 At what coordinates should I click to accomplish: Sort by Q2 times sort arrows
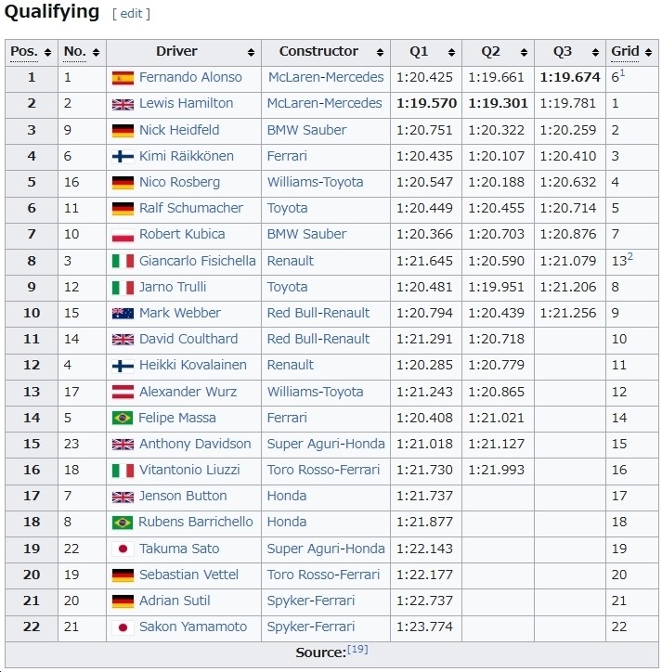[524, 52]
